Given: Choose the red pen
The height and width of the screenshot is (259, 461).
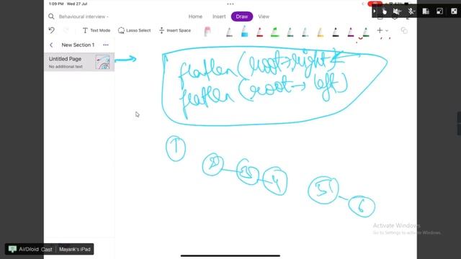Looking at the screenshot, I should point(259,32).
